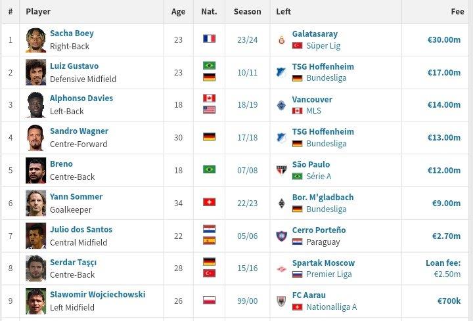
Task: Click the €30.00m transfer fee link
Action: click(x=444, y=39)
